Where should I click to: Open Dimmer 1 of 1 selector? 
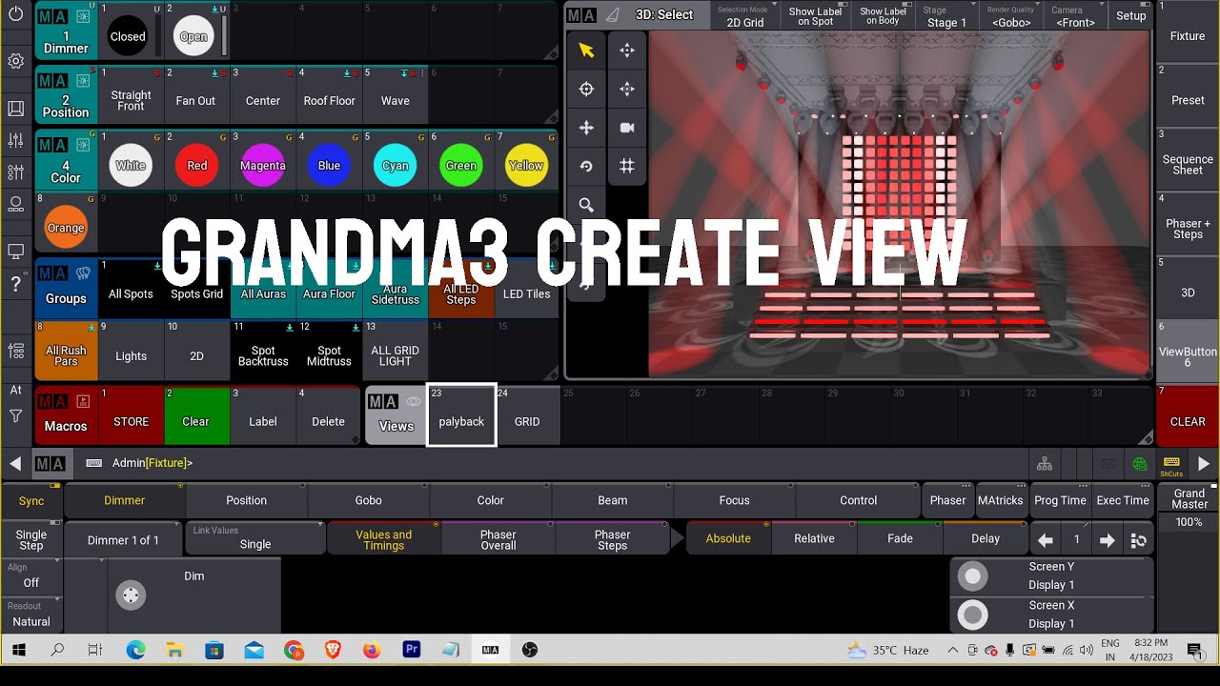click(123, 540)
